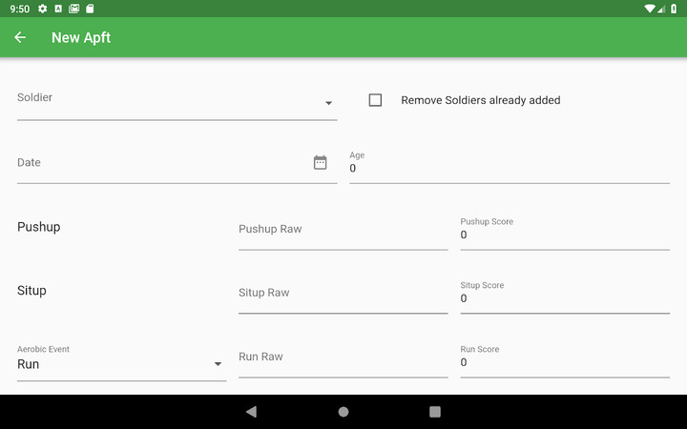Edit the Situp Score field
This screenshot has height=429, width=687.
564,297
